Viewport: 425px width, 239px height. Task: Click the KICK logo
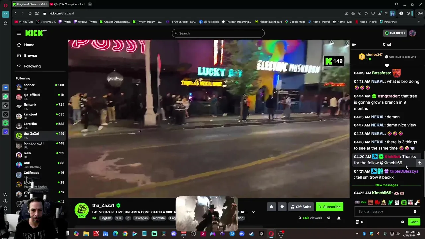36,33
